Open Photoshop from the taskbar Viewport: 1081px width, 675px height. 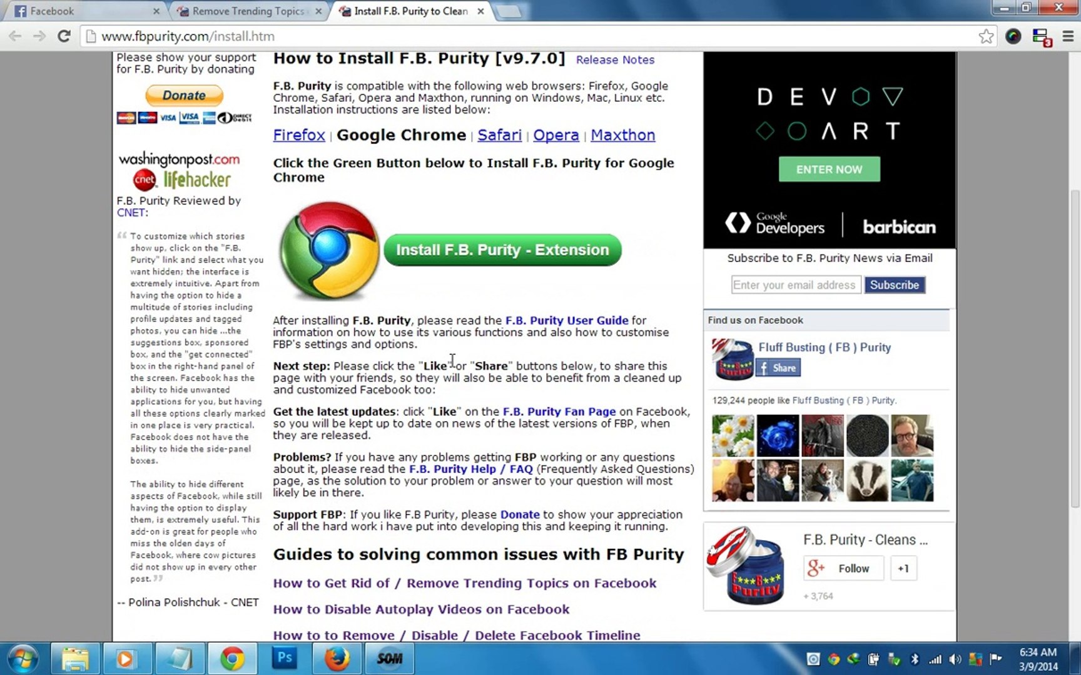click(285, 658)
